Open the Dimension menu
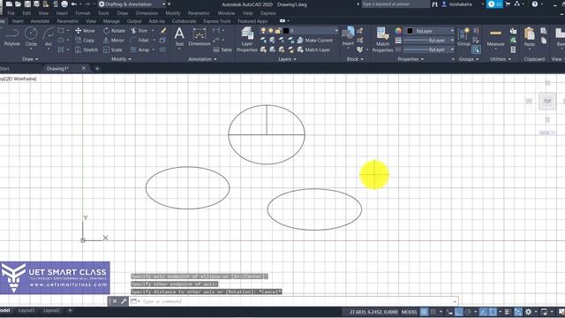 pos(147,13)
